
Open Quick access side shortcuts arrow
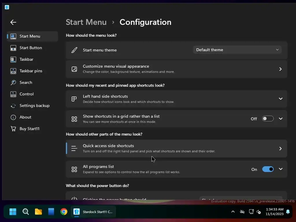tap(280, 149)
